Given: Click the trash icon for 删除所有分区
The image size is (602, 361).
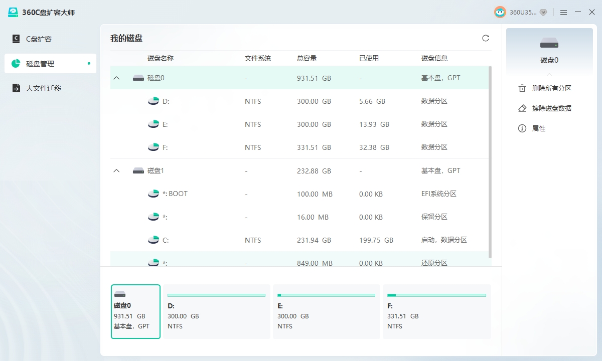Looking at the screenshot, I should [522, 88].
